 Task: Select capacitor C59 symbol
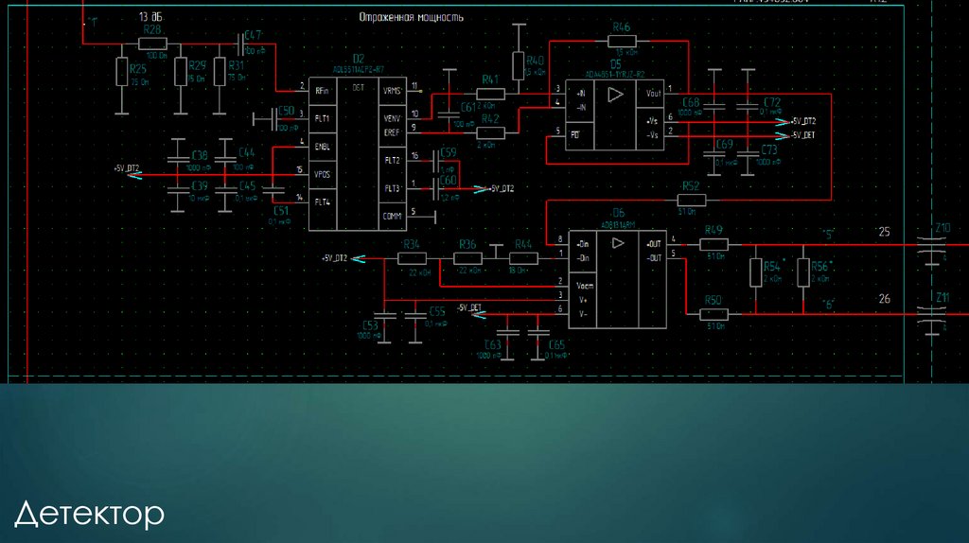pos(435,161)
